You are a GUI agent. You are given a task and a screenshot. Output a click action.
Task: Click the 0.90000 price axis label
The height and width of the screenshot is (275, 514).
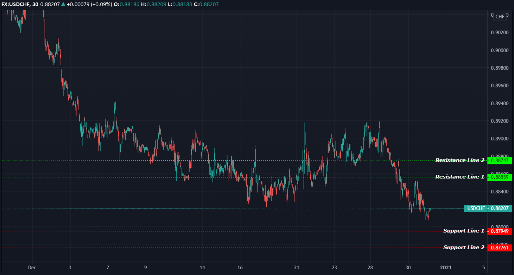500,50
